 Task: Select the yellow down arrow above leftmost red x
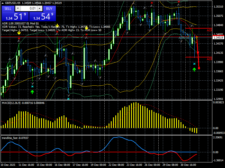(19, 33)
